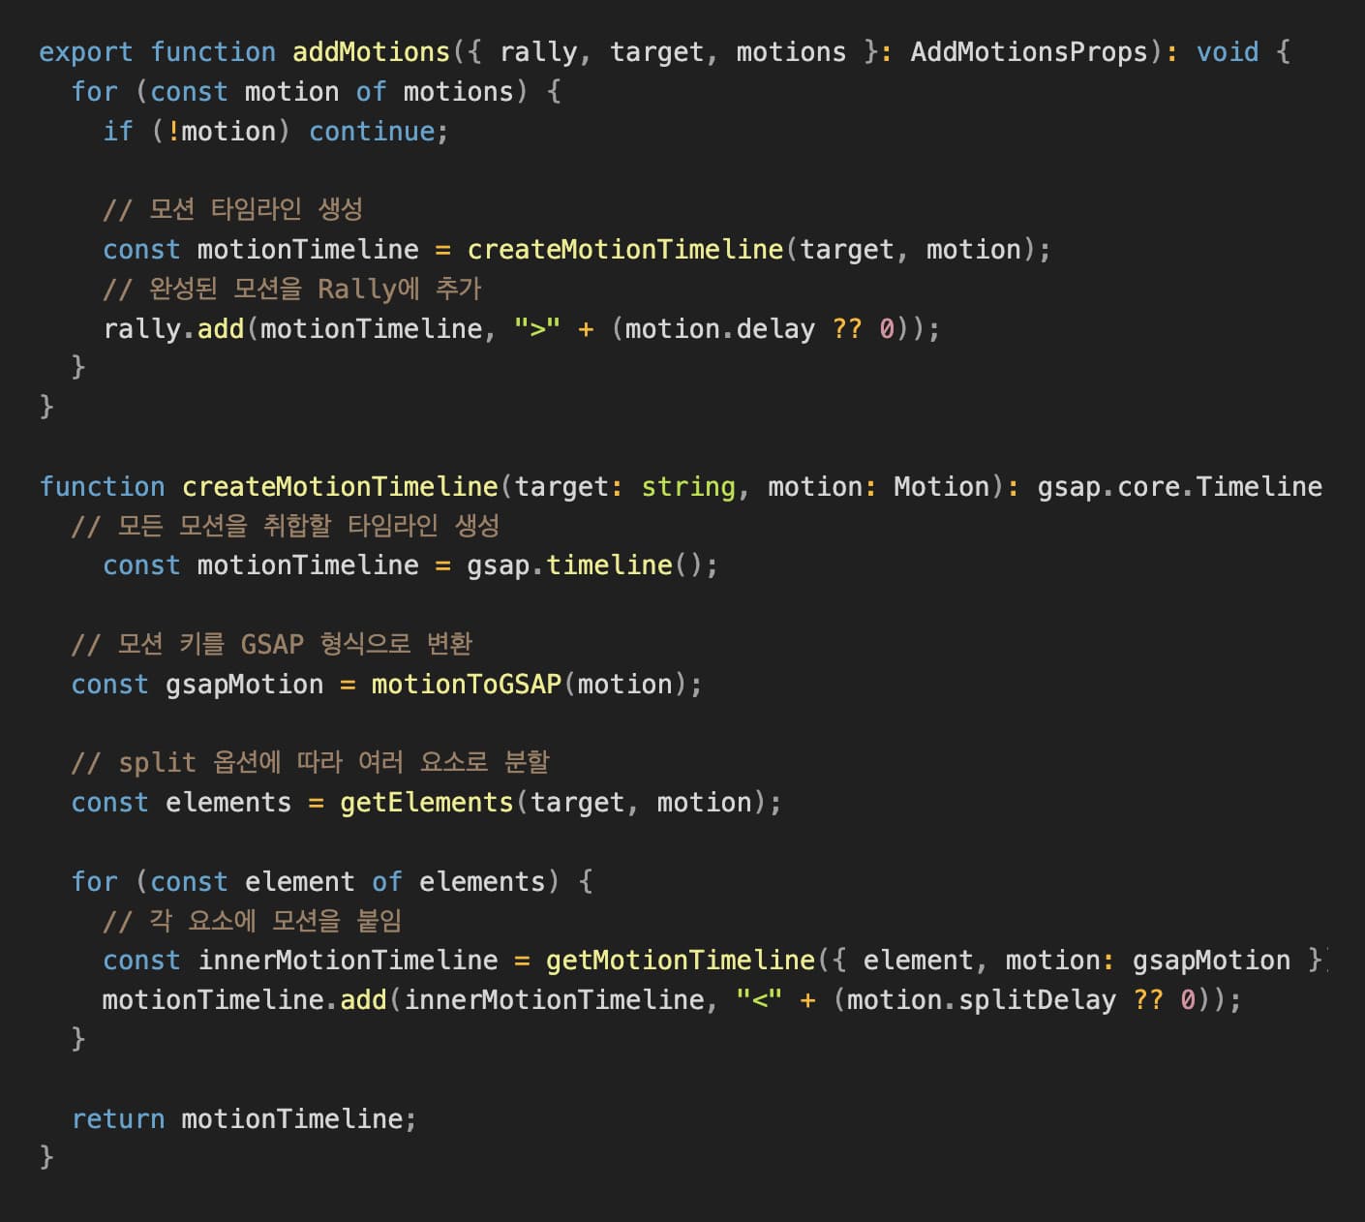Click the AddMotionsProps type annotation
Screen dimensions: 1365x1222
pyautogui.click(x=1028, y=52)
